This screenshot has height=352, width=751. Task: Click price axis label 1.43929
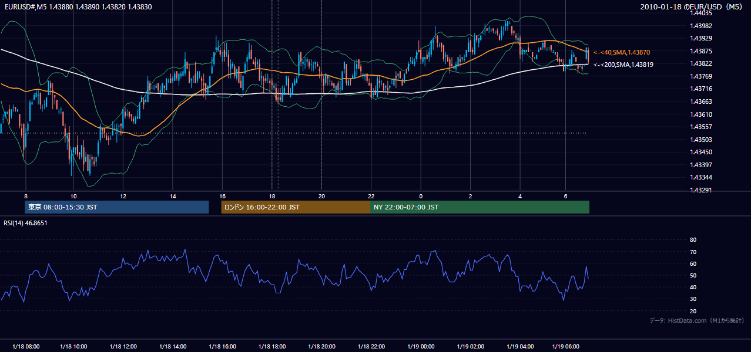(700, 38)
